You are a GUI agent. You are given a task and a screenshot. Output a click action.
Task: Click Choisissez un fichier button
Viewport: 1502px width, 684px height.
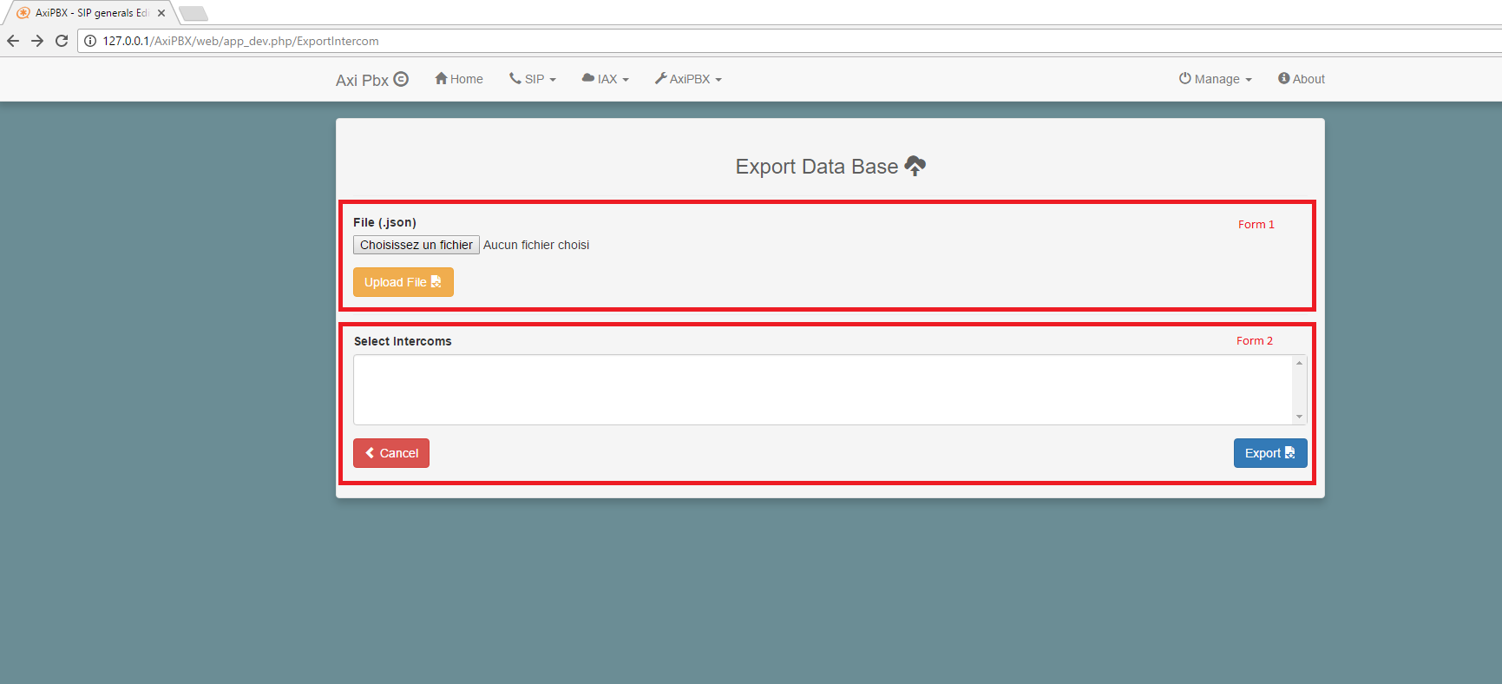[x=416, y=245]
